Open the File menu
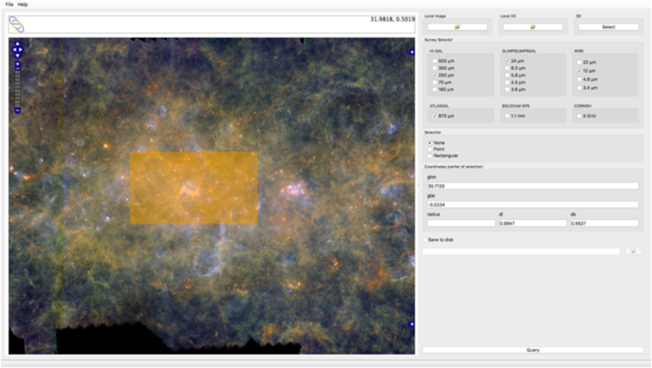 [x=9, y=4]
